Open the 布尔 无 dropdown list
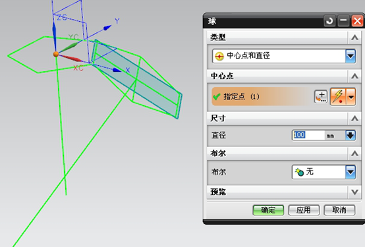 [x=351, y=172]
